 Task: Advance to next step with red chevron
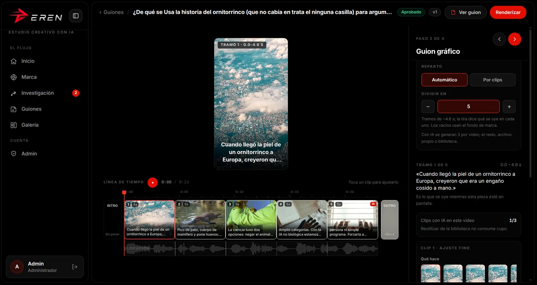(x=515, y=39)
